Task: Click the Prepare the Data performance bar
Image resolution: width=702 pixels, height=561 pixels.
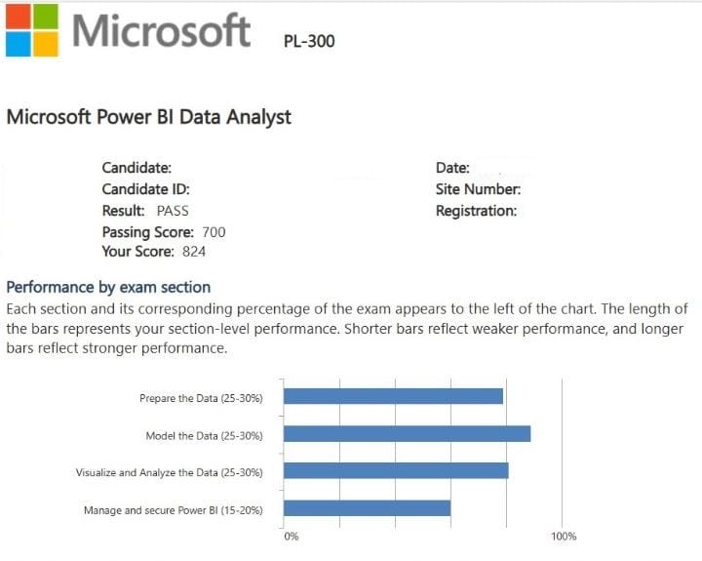Action: click(x=393, y=396)
